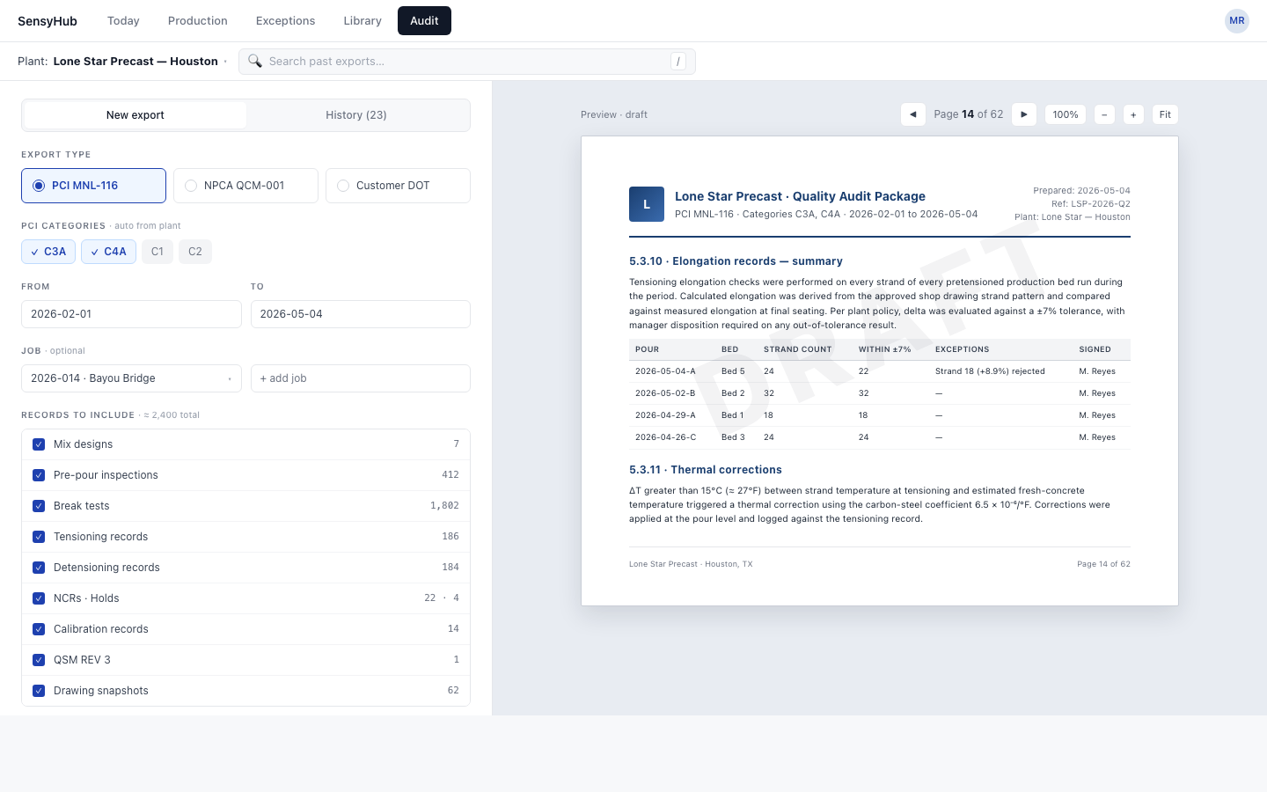Open the 100% zoom level dropdown
1267x792 pixels.
[x=1066, y=114]
